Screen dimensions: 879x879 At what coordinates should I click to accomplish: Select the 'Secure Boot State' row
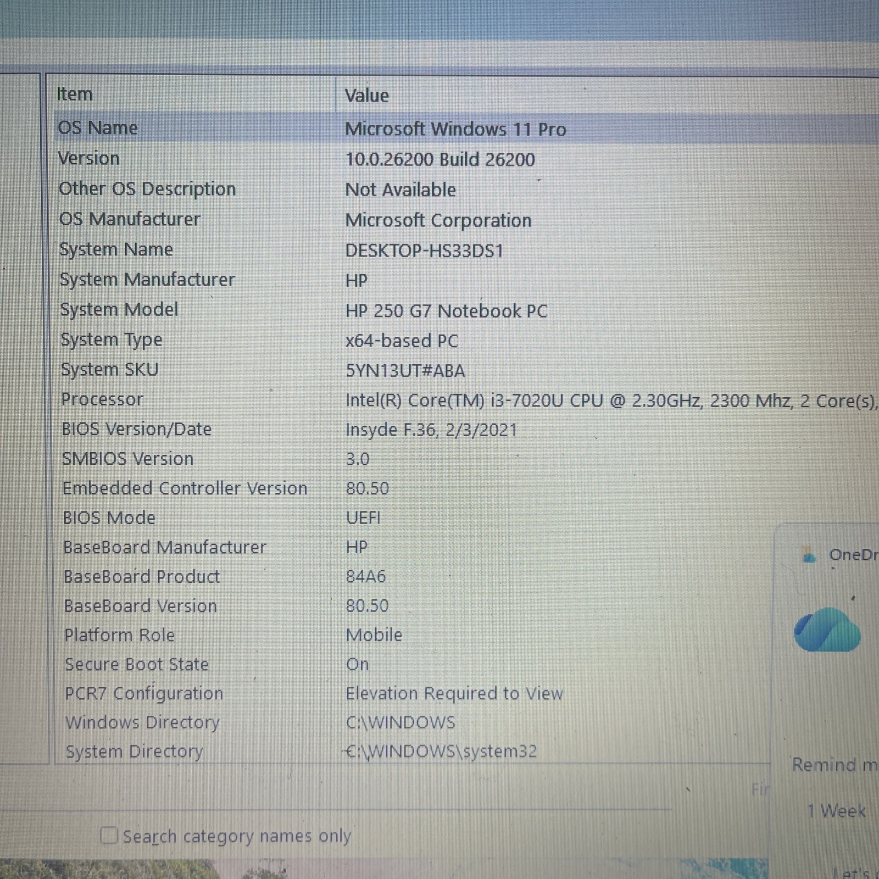(x=137, y=665)
